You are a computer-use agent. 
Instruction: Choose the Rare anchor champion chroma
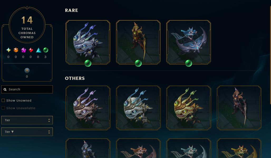(x=188, y=42)
